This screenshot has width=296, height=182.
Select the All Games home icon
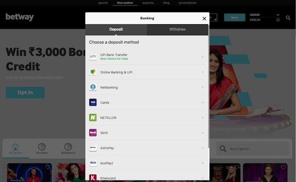[15, 147]
